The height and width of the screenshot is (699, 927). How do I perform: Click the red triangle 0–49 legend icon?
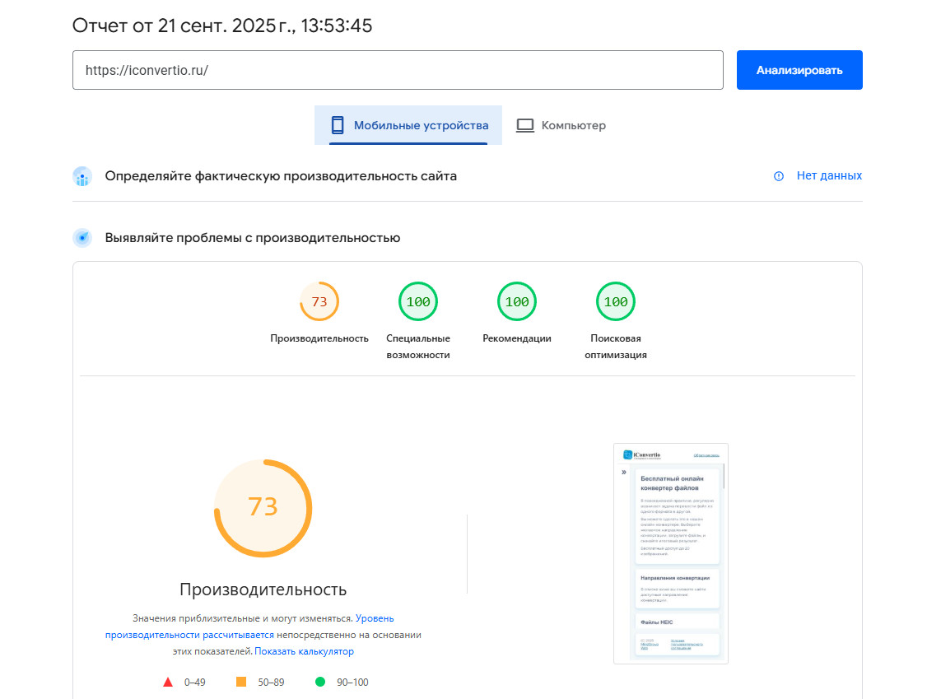pyautogui.click(x=168, y=682)
